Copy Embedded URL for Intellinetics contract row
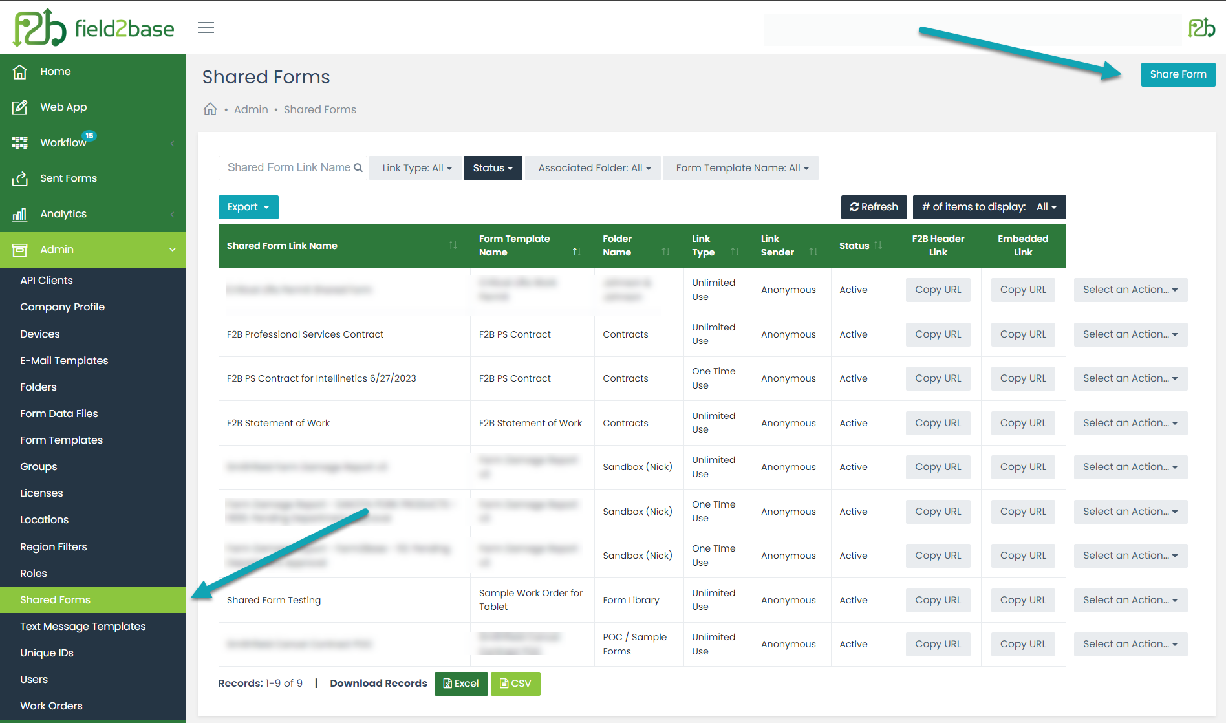Screen dimensions: 1226x723 coord(1023,378)
